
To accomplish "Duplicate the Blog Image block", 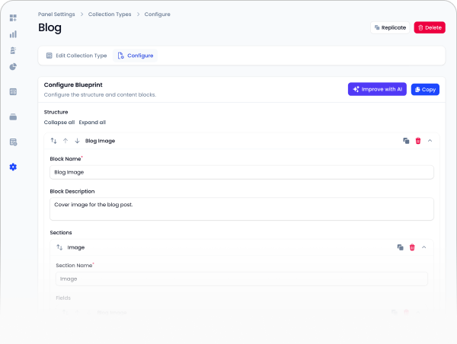I will tap(406, 141).
